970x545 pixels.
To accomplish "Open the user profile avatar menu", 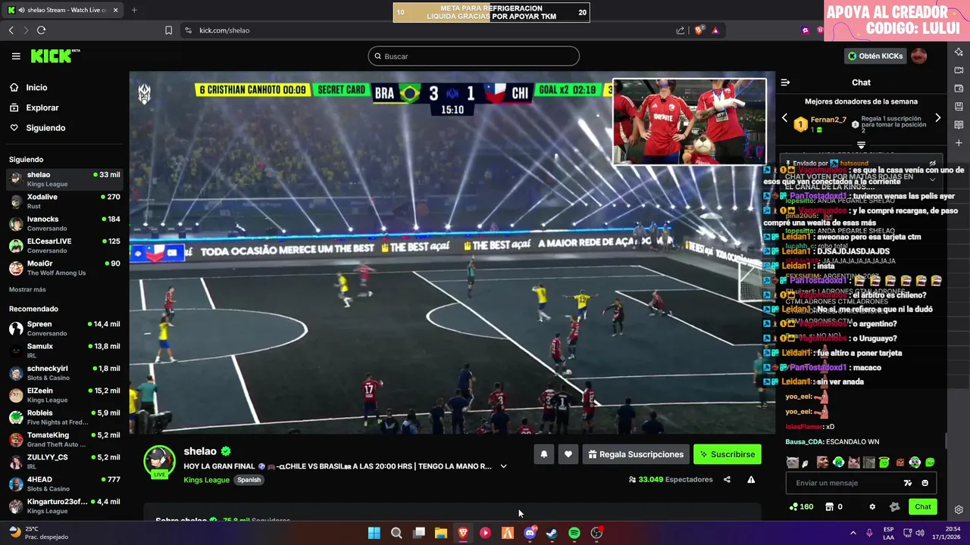I will coord(919,56).
